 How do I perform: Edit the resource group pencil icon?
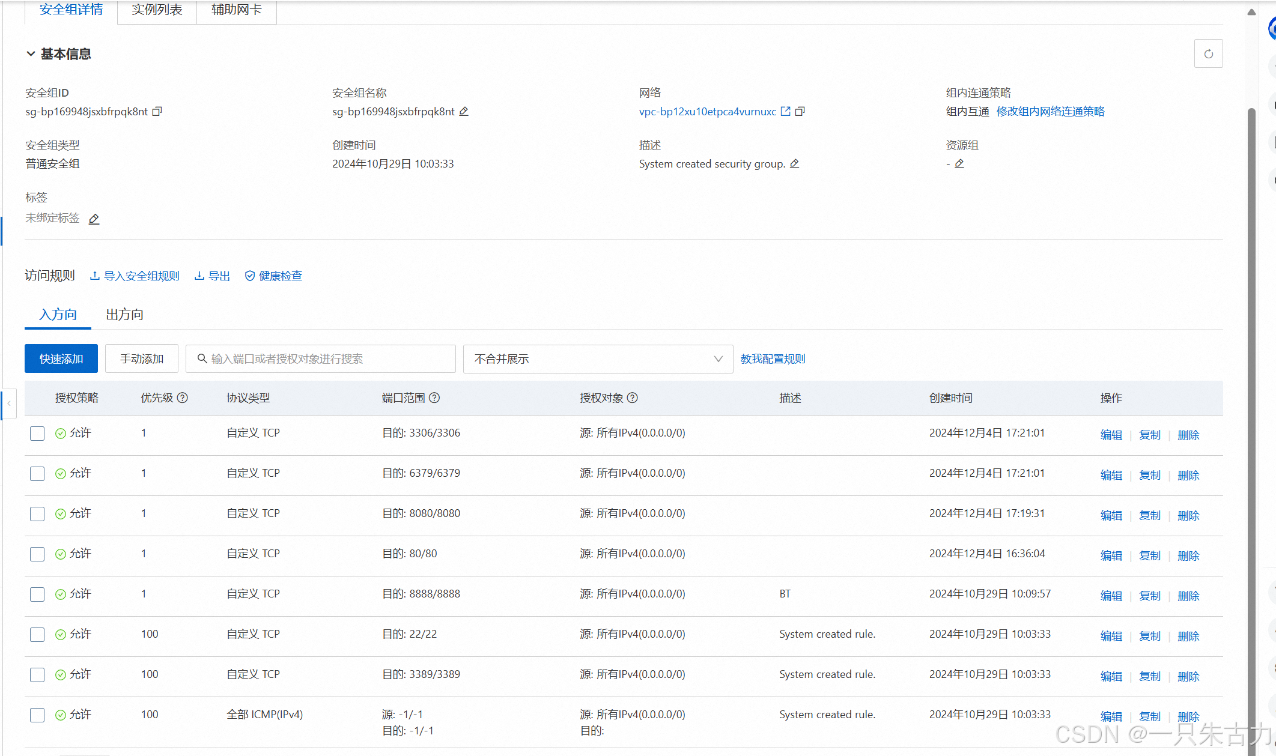[x=959, y=164]
